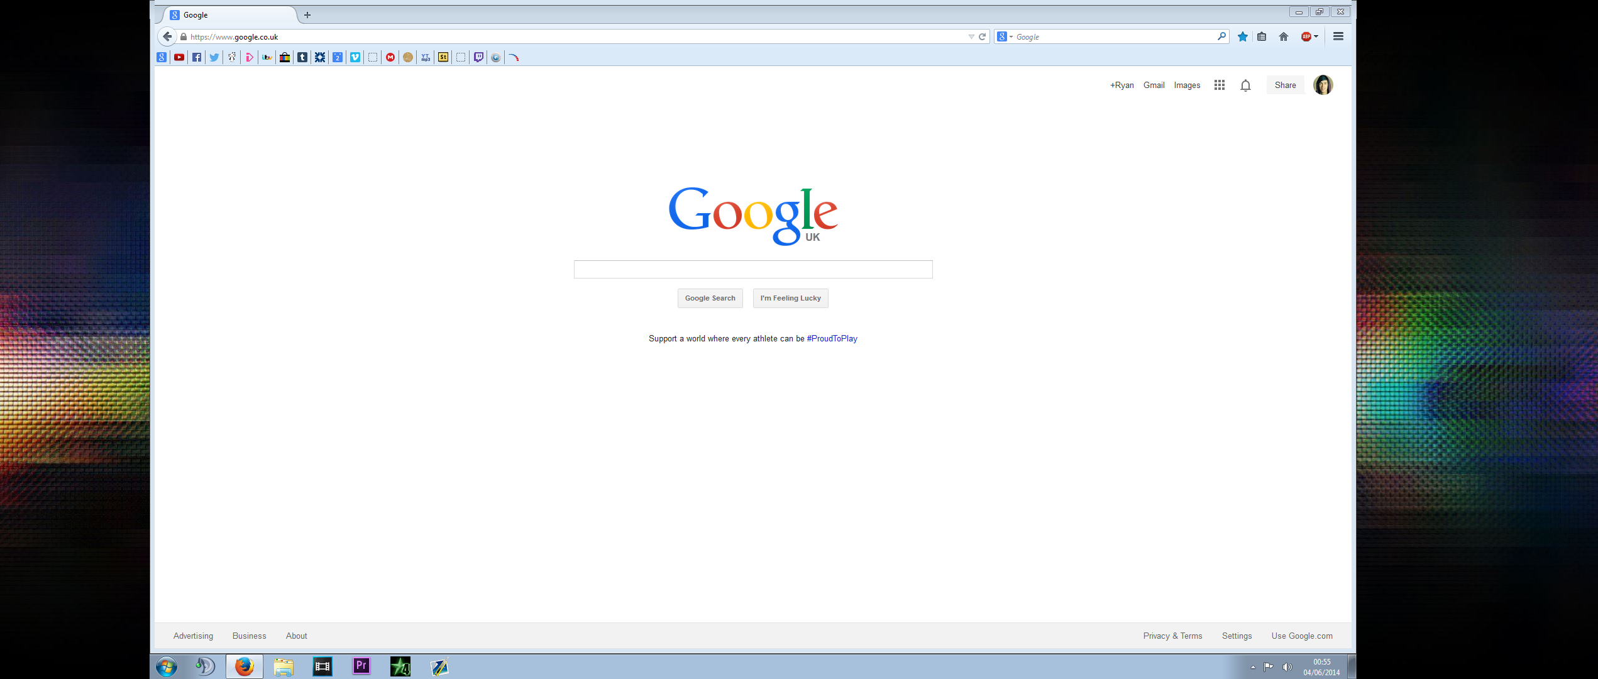
Task: Show Google notifications via the bell icon
Action: click(x=1245, y=86)
